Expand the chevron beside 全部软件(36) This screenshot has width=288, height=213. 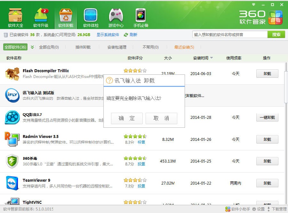(32, 47)
